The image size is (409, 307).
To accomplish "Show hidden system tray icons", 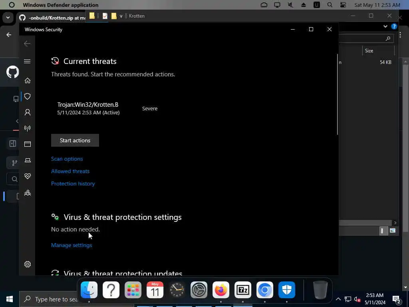I will click(338, 299).
